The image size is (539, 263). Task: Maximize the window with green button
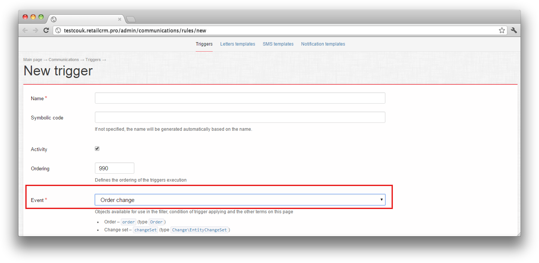41,17
